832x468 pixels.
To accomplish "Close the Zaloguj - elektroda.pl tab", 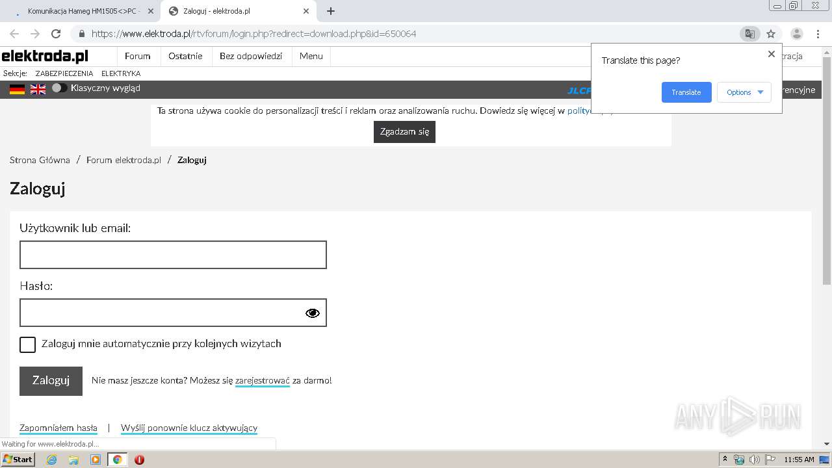I will [x=306, y=11].
